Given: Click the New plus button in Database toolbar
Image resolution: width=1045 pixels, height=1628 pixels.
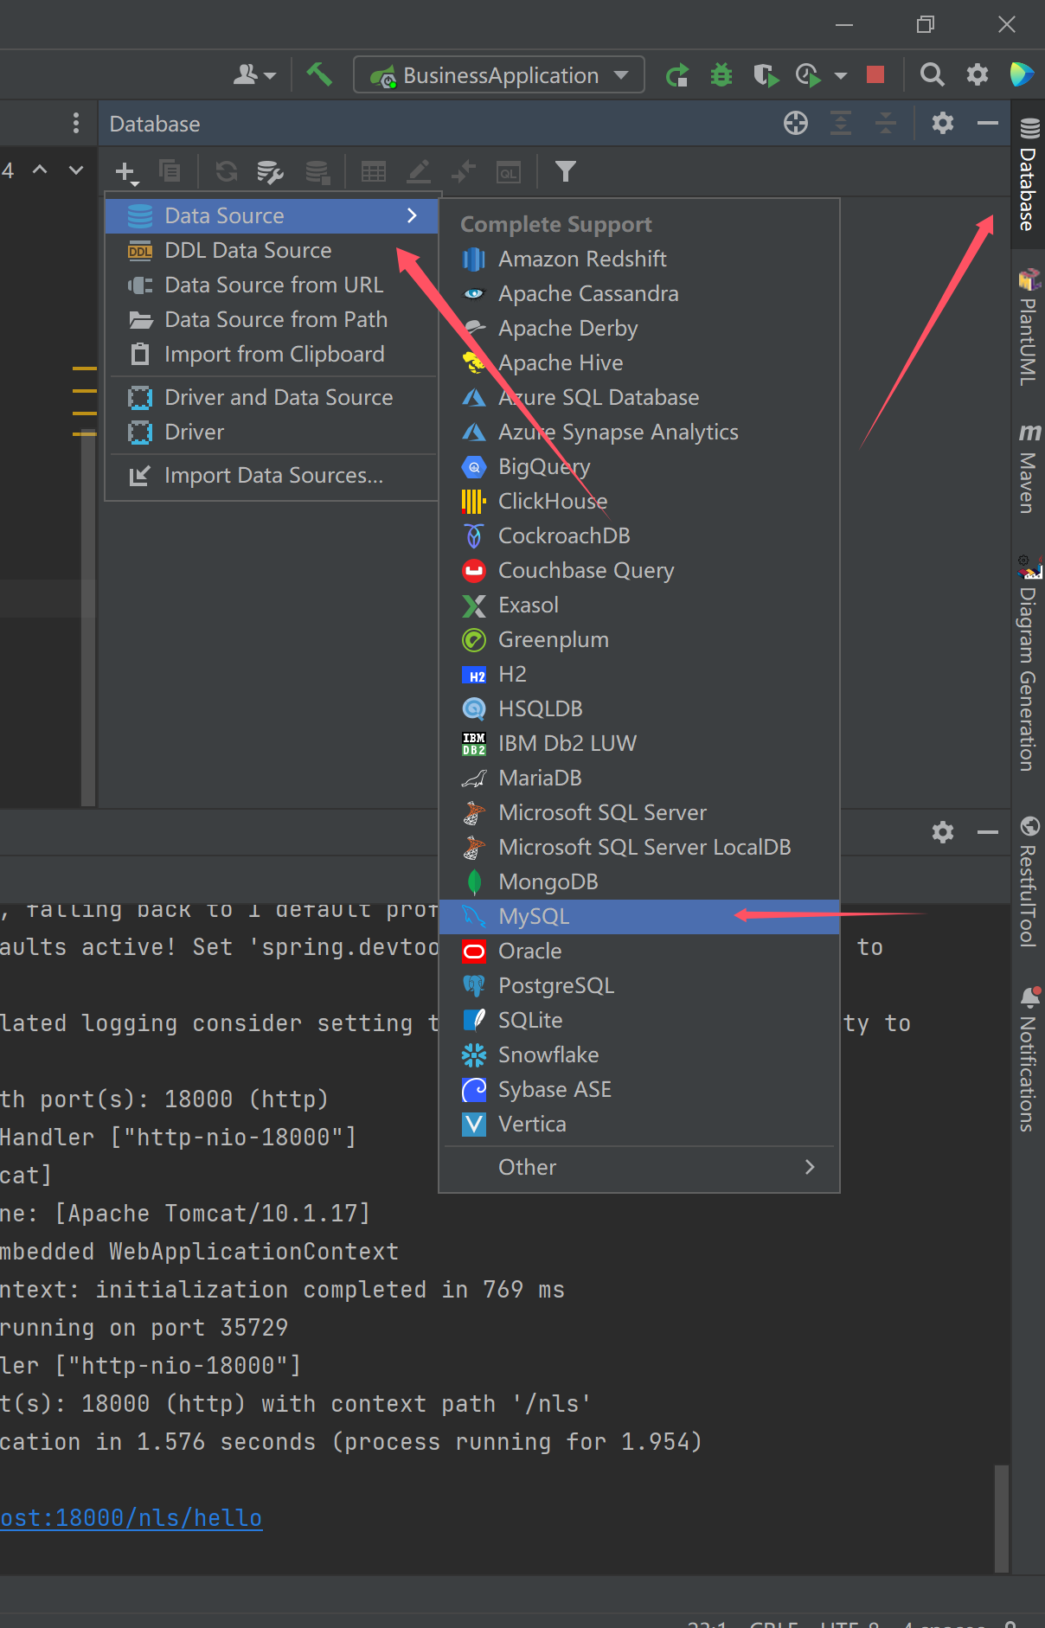Looking at the screenshot, I should coord(126,172).
